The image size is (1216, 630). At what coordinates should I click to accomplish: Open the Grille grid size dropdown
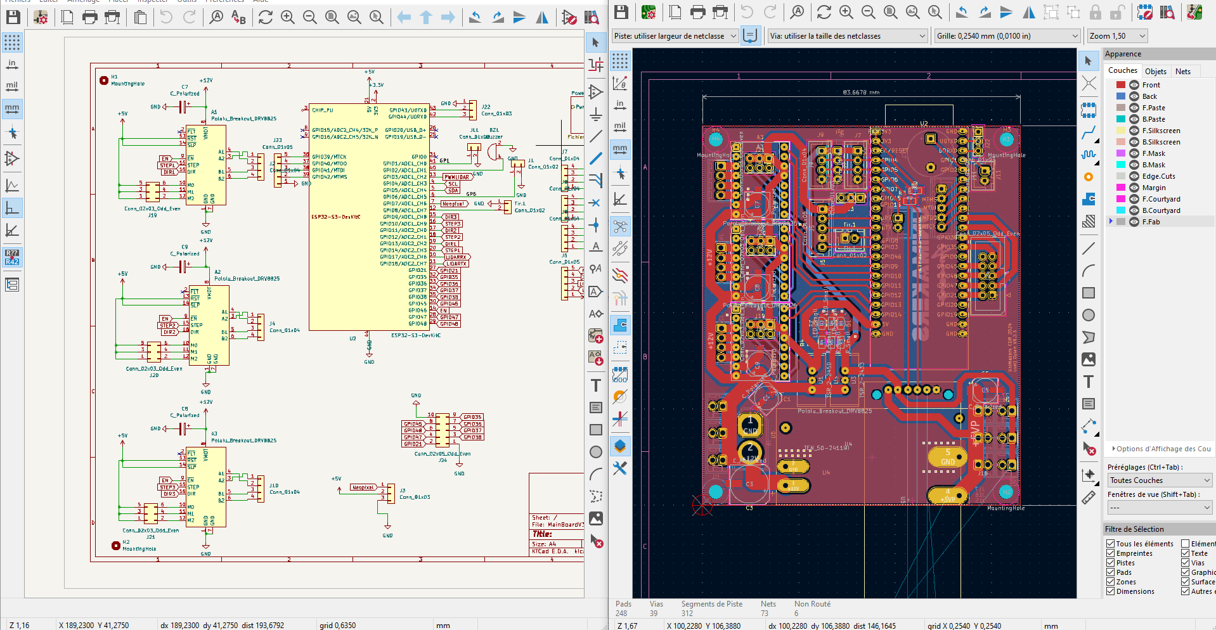click(1007, 36)
